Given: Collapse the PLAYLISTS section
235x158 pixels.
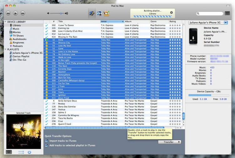Looking at the screenshot, I should (5, 49).
